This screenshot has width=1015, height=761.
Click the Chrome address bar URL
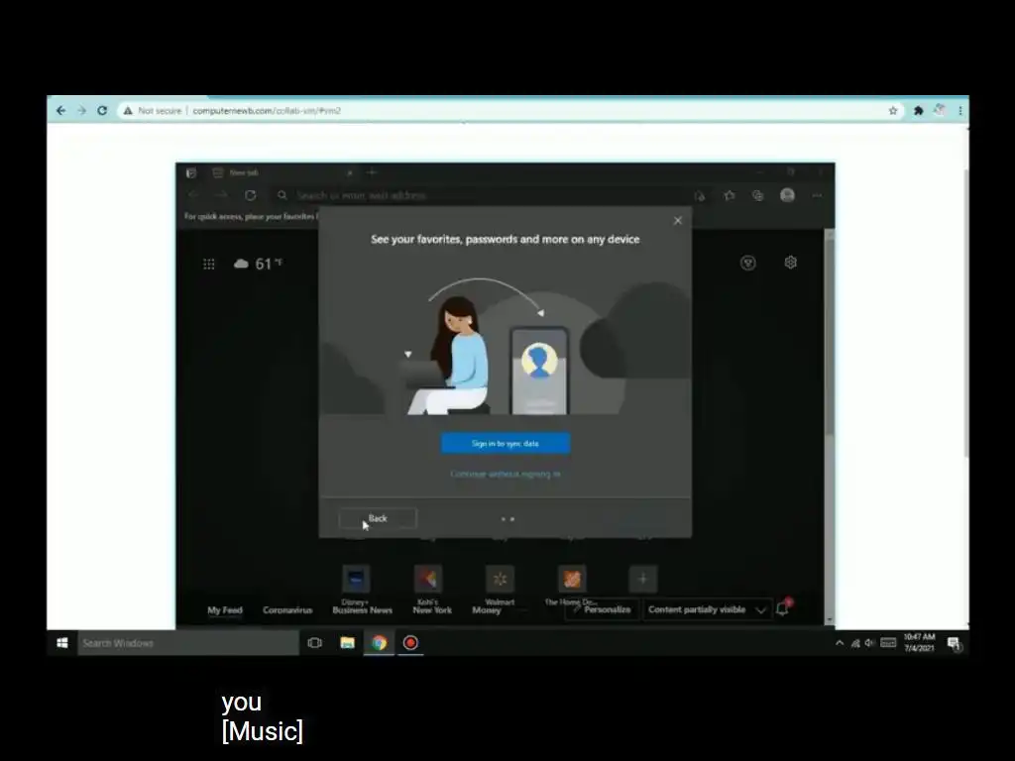(x=267, y=111)
